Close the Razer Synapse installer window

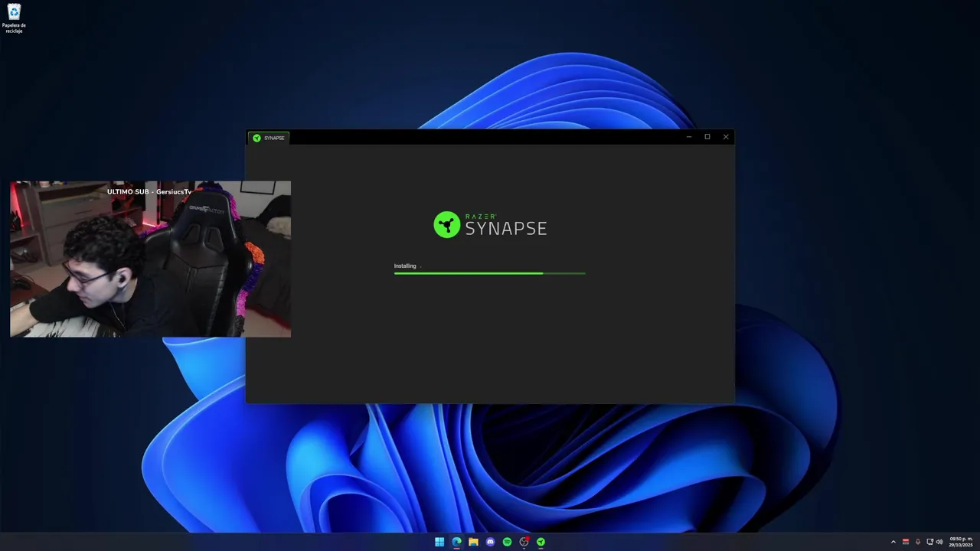click(726, 137)
